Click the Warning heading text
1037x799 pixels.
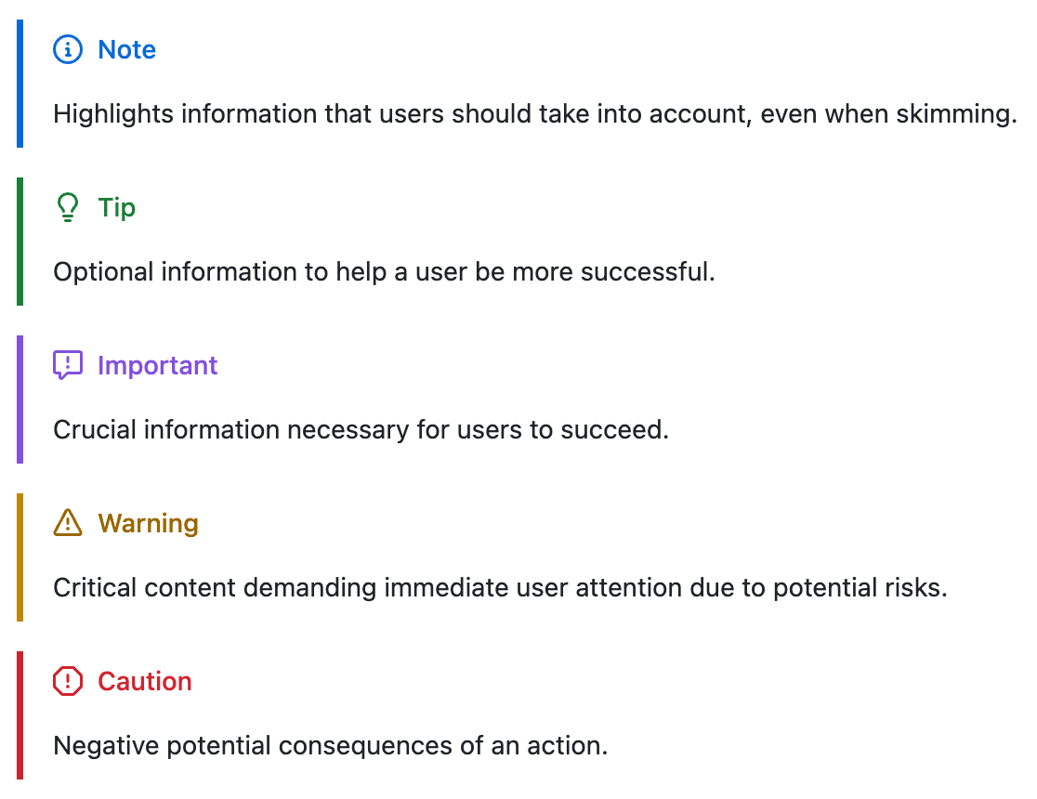pyautogui.click(x=148, y=524)
